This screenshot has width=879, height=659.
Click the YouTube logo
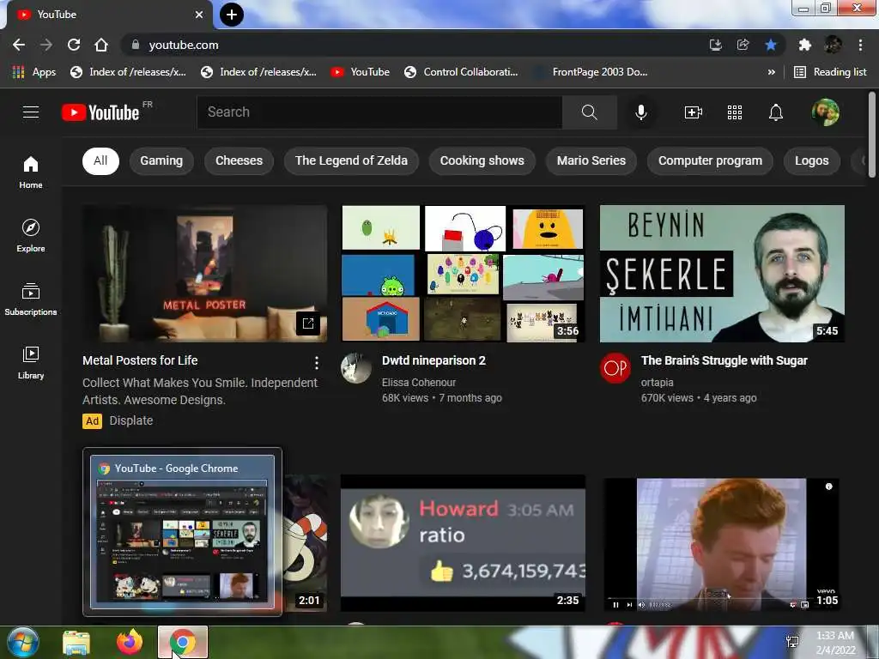[x=100, y=112]
